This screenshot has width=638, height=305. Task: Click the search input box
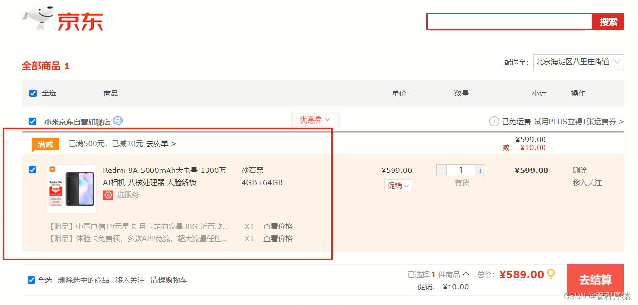[509, 21]
